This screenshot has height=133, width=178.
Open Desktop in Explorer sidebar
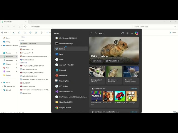click(x=9, y=53)
